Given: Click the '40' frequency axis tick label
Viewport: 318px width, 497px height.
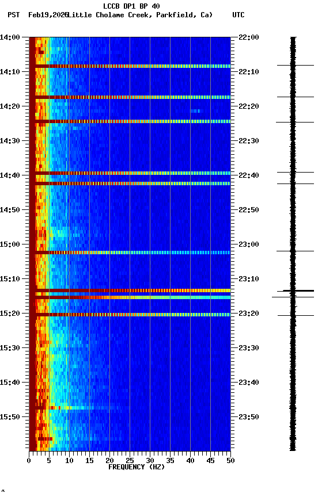Looking at the screenshot, I should (x=191, y=461).
